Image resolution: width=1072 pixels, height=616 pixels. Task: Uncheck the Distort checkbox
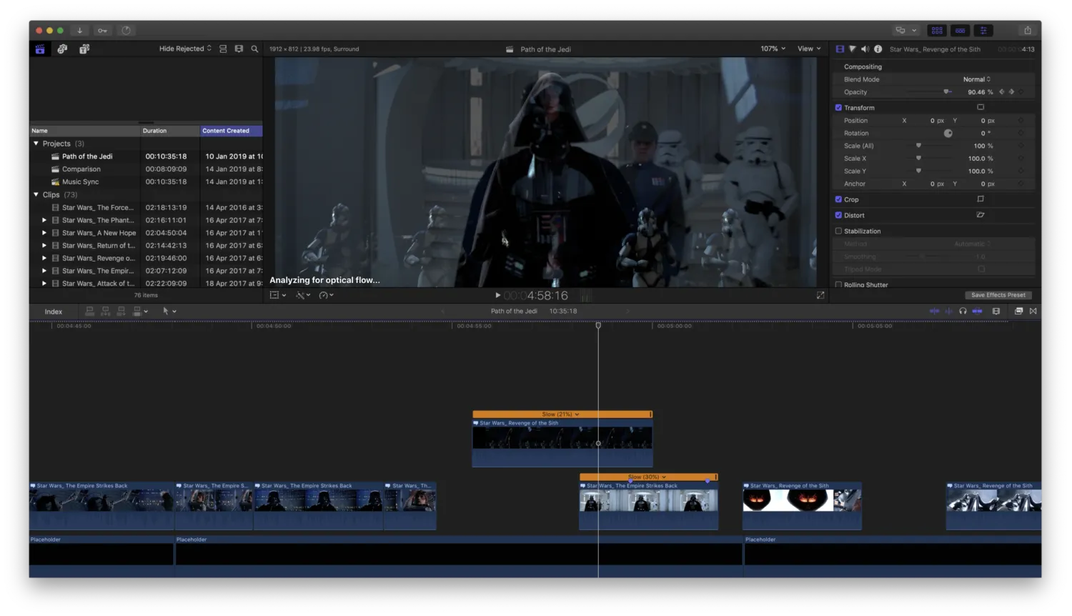pos(838,215)
